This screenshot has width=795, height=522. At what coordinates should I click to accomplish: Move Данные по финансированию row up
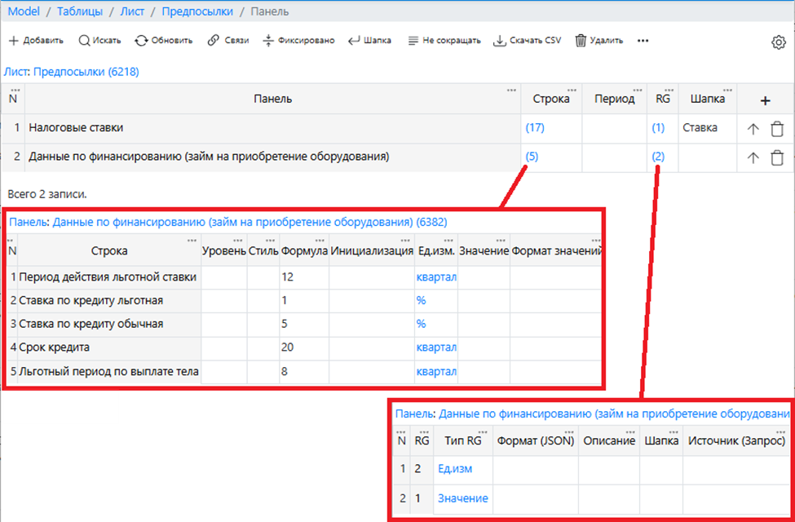coord(753,158)
